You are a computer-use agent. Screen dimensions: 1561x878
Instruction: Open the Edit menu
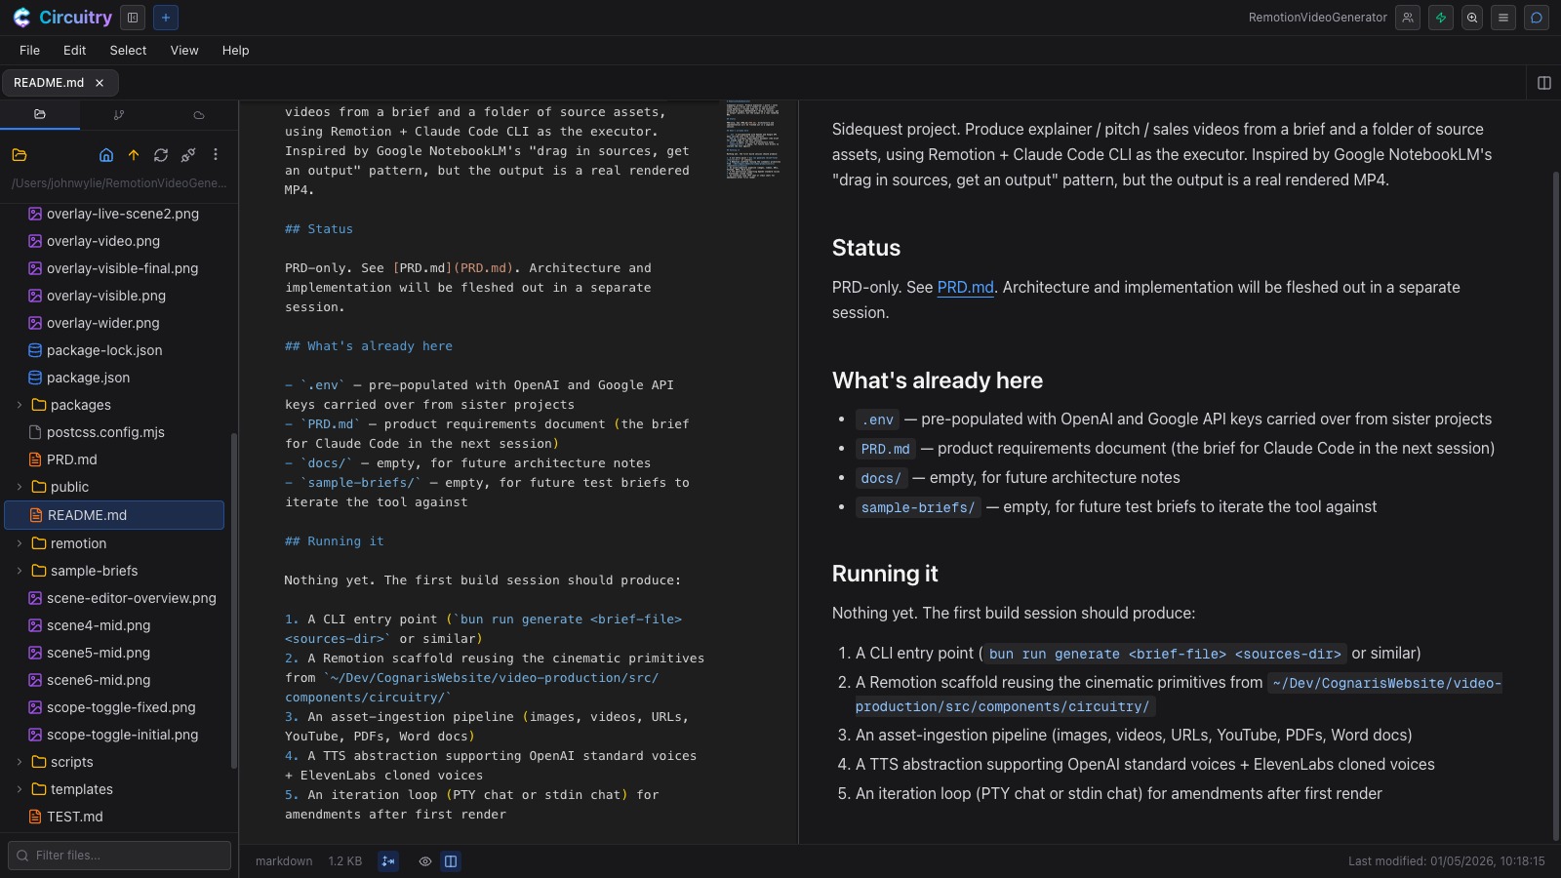tap(75, 51)
